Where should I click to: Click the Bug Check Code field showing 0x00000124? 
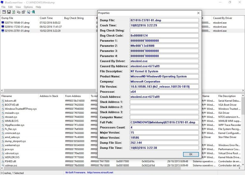coord(164,36)
